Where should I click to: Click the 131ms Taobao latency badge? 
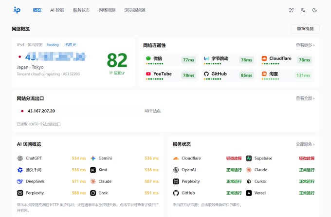[x=303, y=75]
